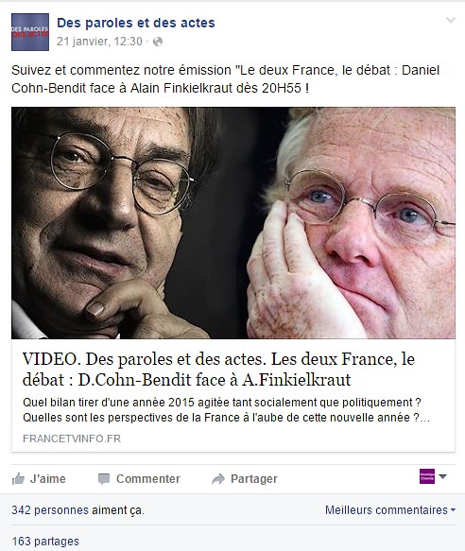The height and width of the screenshot is (551, 465).
Task: Open the FRANCETVINFO.FR source link
Action: point(72,439)
